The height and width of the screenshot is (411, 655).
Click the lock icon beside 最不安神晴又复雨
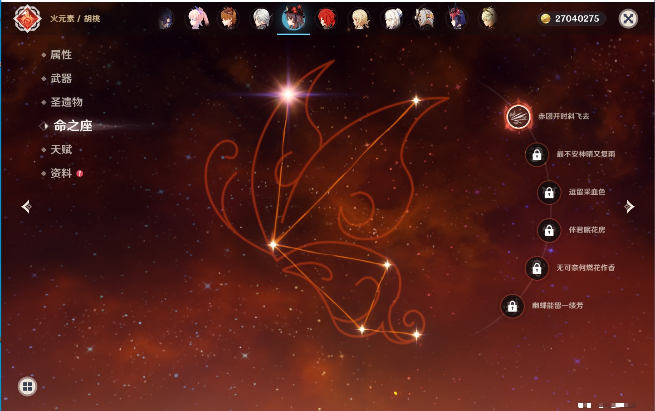click(x=537, y=154)
